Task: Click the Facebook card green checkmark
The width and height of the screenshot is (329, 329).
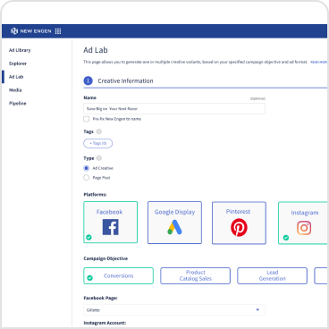Action: (x=89, y=238)
